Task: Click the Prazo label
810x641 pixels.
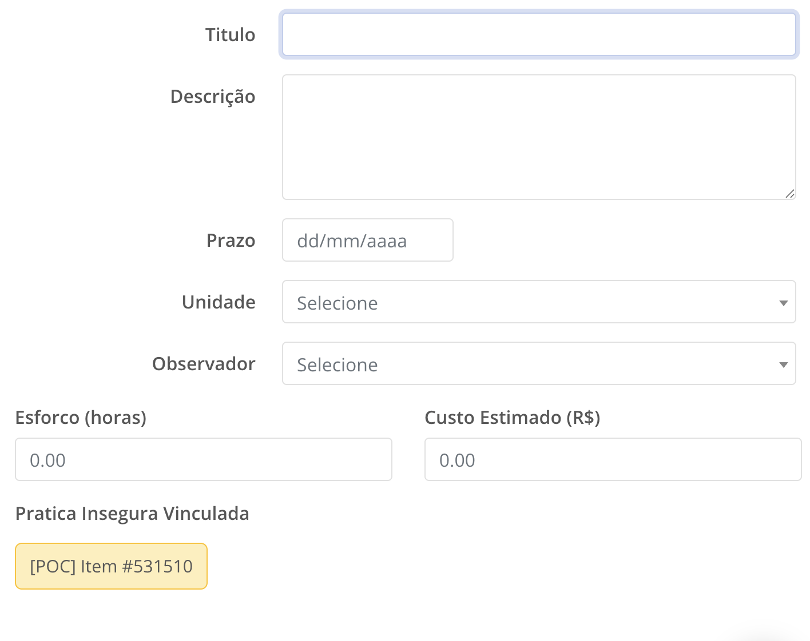Action: pyautogui.click(x=231, y=241)
